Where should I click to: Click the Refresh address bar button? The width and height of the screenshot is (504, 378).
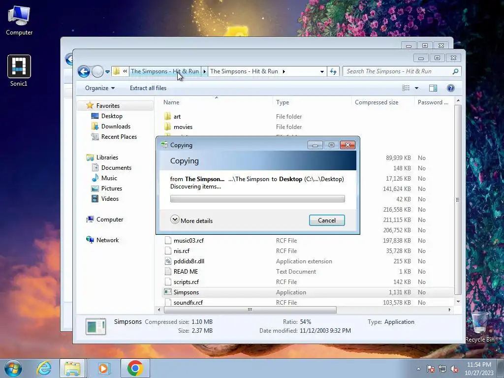coord(333,71)
